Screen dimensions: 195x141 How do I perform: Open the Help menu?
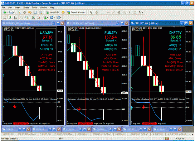[x=52, y=7]
